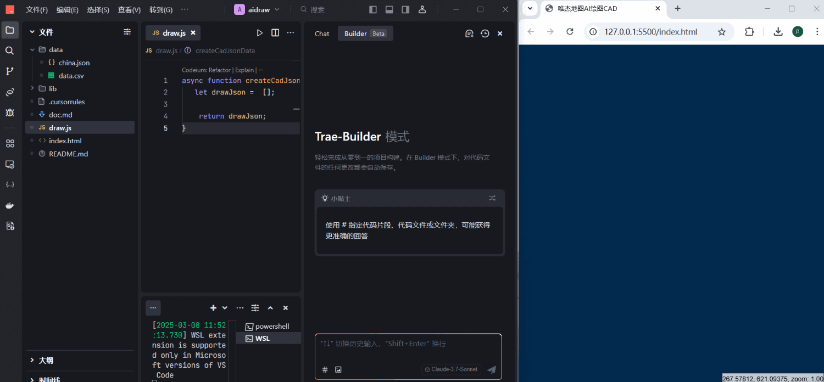Start a new chat session in Builder panel
This screenshot has width=824, height=382.
click(469, 33)
